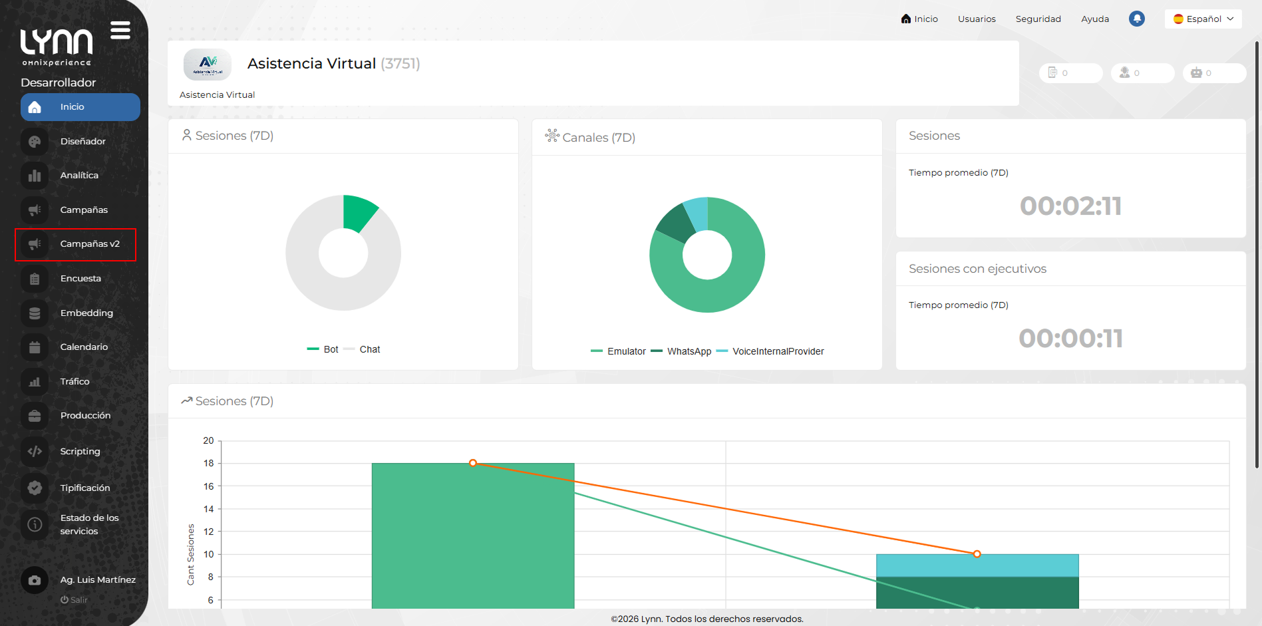Toggle Chat legend in Sesiones chart
Image resolution: width=1262 pixels, height=626 pixels.
362,349
